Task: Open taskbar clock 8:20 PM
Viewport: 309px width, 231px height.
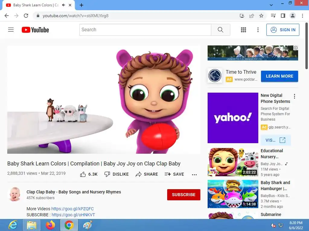Action: tap(296, 225)
